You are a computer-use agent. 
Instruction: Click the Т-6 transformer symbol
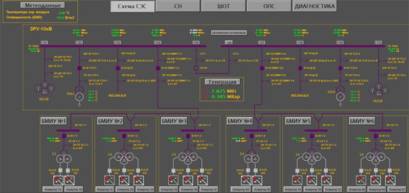point(376,156)
